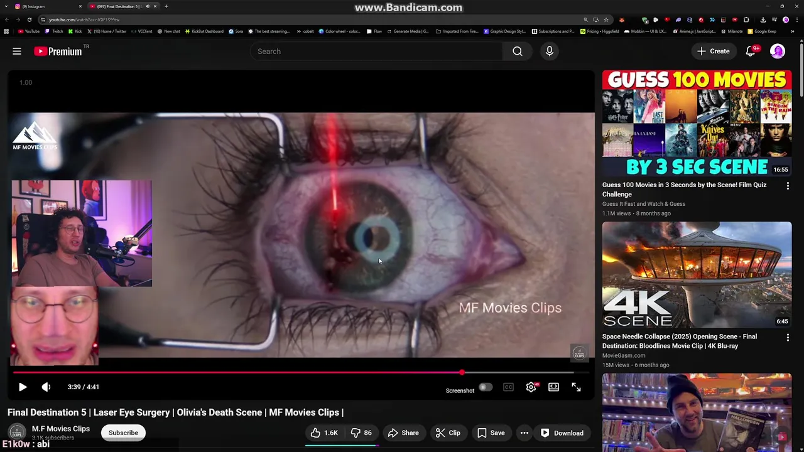Toggle closed captions CC button

point(508,387)
